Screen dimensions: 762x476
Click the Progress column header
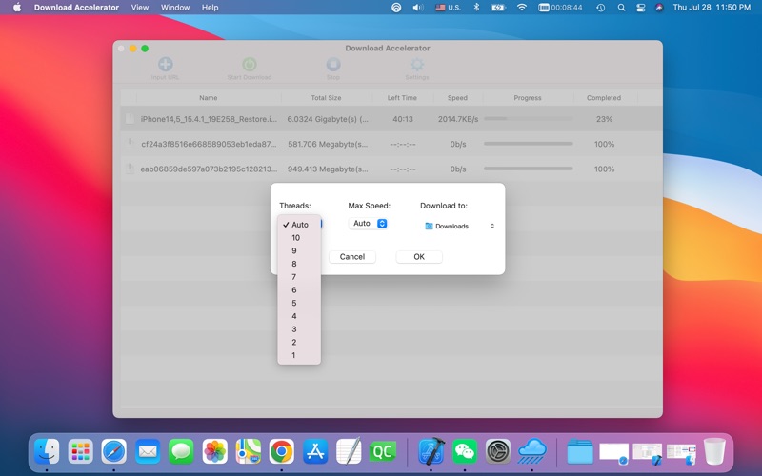528,98
